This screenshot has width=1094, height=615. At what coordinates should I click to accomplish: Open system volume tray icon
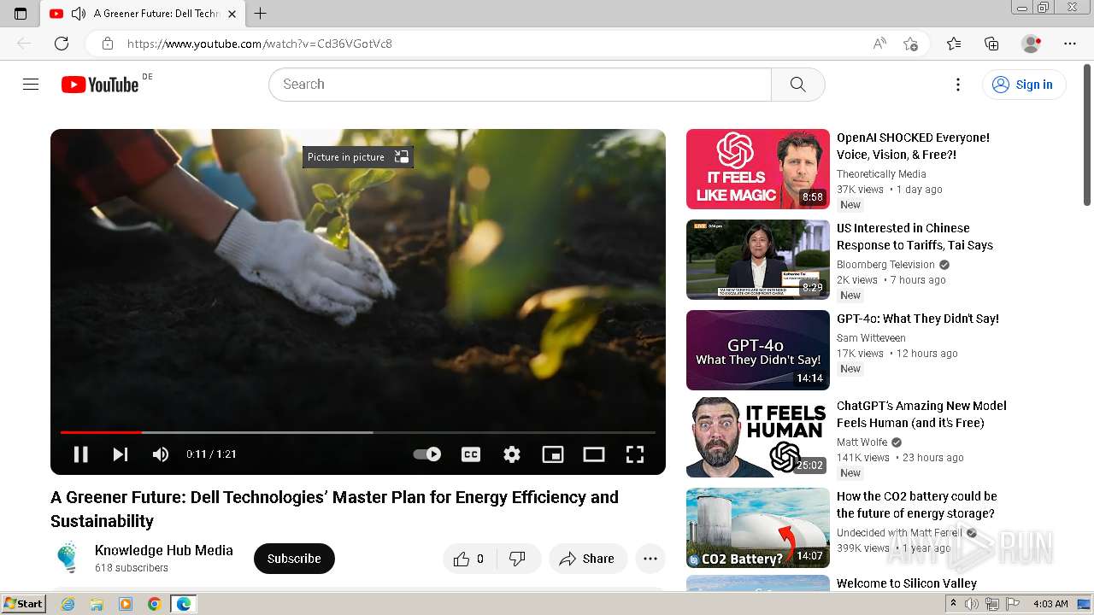pos(972,604)
